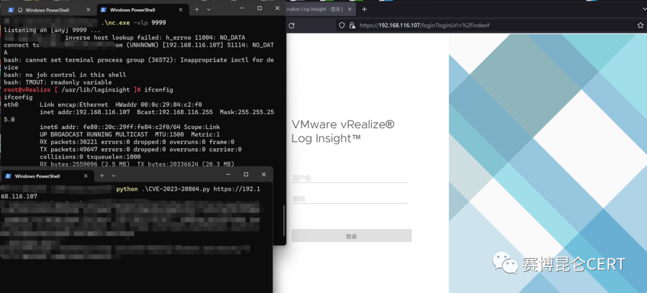The height and width of the screenshot is (293, 647).
Task: Reload the vRealize Log Insight page in the browser
Action: (x=291, y=26)
